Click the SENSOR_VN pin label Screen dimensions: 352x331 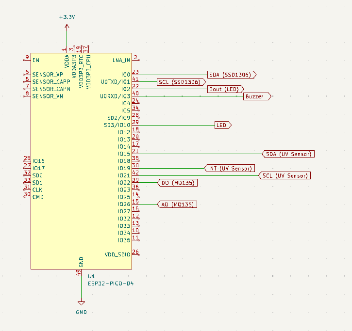48,96
